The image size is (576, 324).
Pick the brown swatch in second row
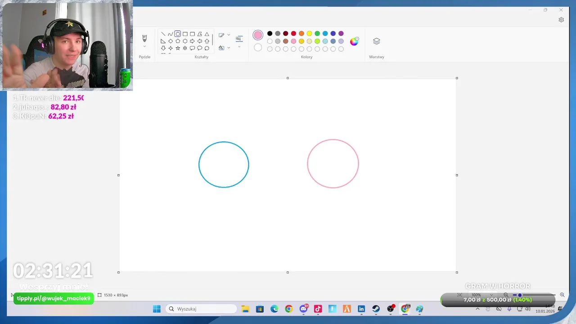coord(285,41)
